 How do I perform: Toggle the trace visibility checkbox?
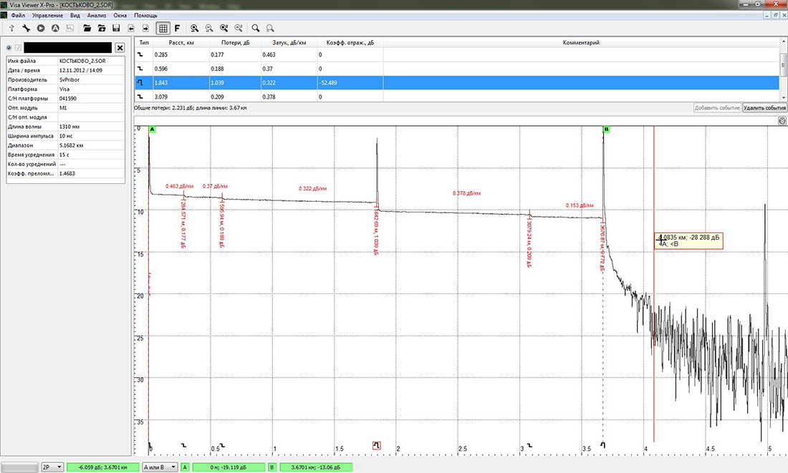tap(19, 47)
